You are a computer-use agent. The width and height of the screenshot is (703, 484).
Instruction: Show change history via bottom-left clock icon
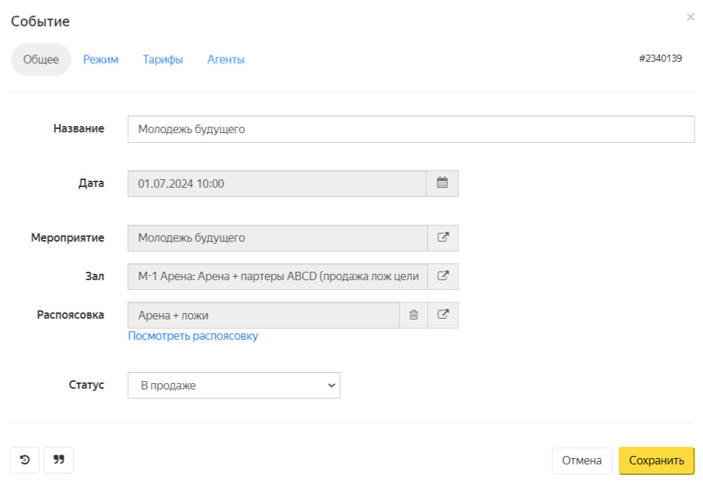pos(25,460)
